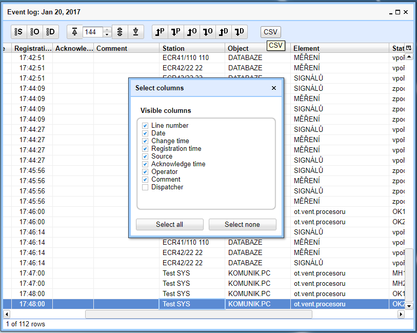Click the 17:46:14 ECR41/110 110 station cell
The height and width of the screenshot is (333, 417).
[192, 242]
